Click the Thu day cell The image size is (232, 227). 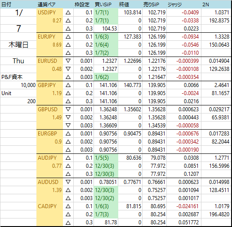[18, 61]
